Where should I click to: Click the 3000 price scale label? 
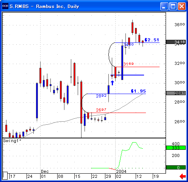point(180,83)
